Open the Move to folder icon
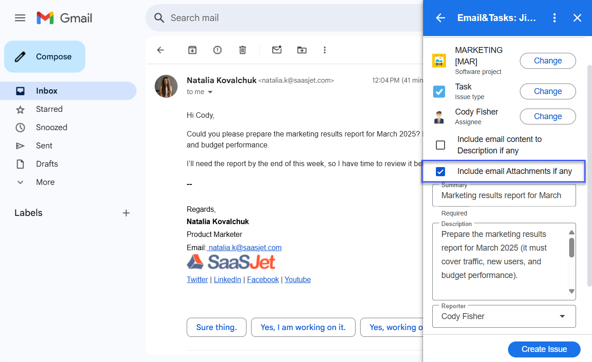Image resolution: width=592 pixels, height=362 pixels. click(x=302, y=50)
